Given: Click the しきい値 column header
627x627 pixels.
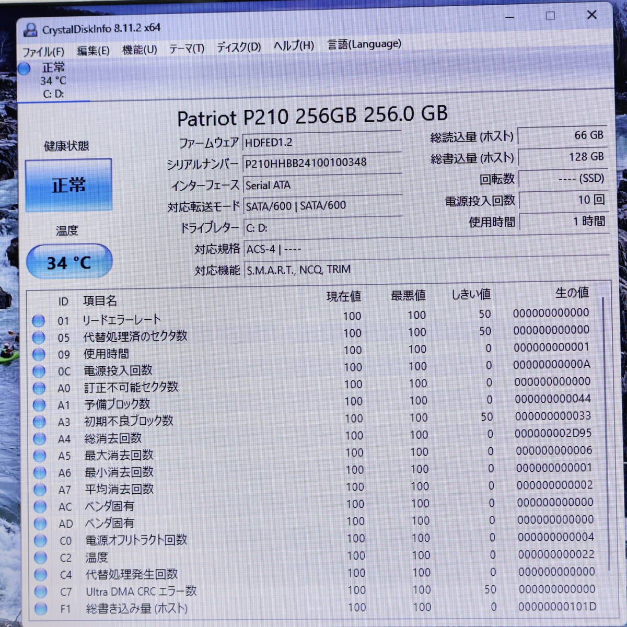Looking at the screenshot, I should point(471,294).
